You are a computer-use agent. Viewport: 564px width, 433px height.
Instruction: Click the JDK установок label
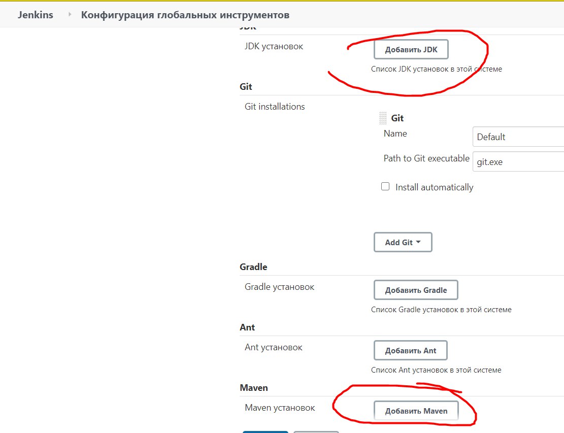274,46
